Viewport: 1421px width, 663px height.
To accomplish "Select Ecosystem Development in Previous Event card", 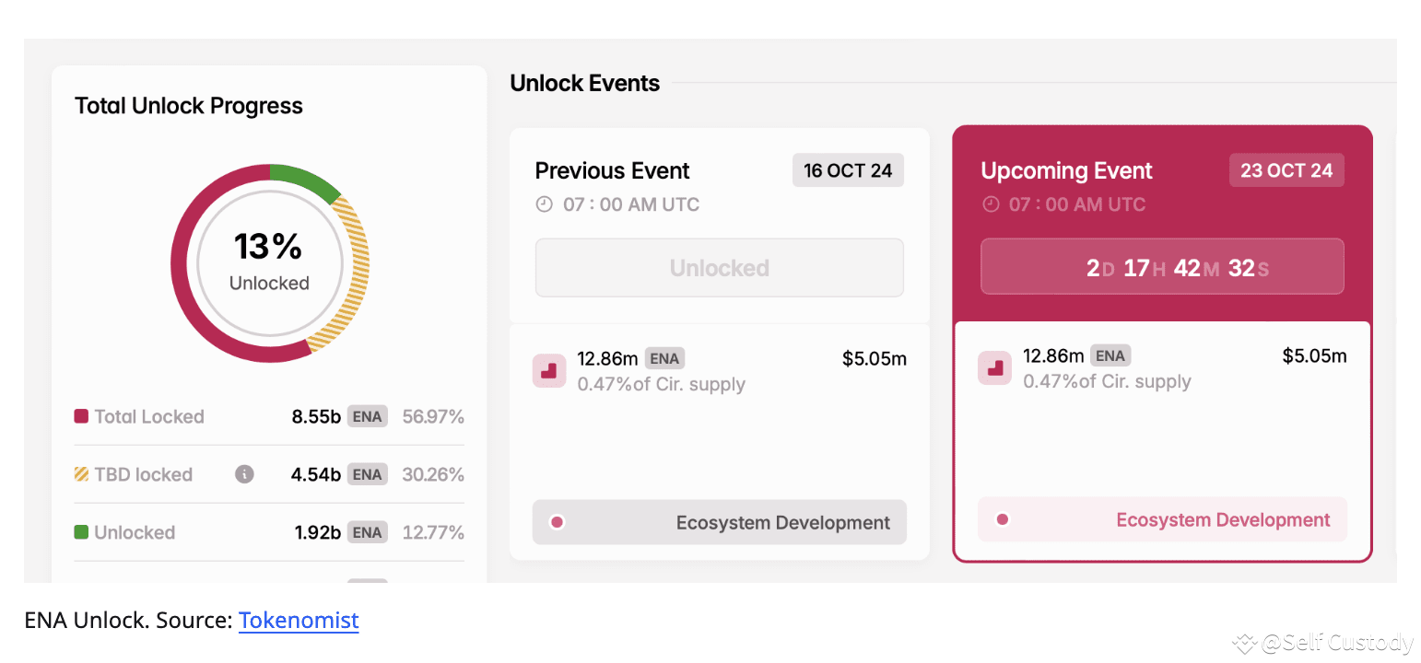I will [720, 522].
